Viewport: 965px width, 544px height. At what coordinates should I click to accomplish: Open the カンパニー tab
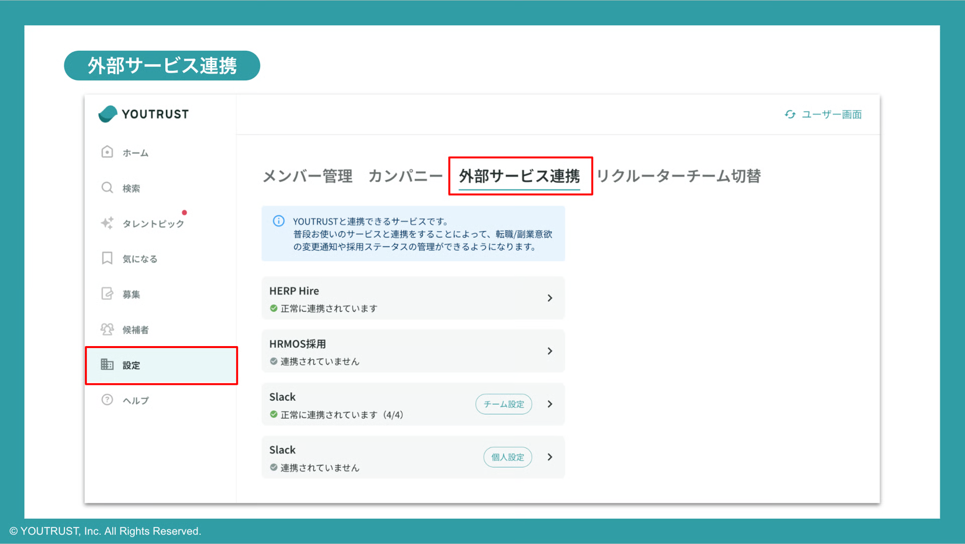(x=405, y=176)
